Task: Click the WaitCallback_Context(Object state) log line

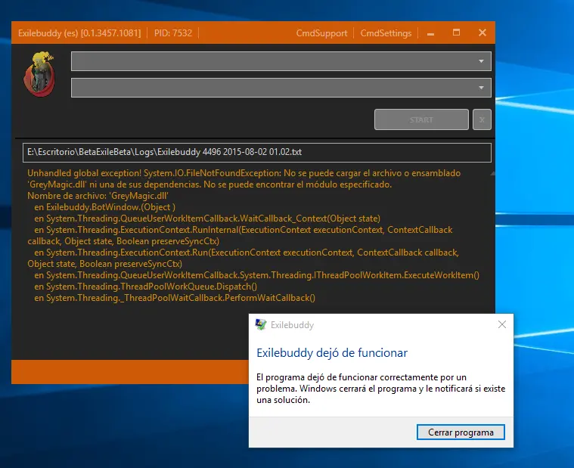Action: [207, 219]
